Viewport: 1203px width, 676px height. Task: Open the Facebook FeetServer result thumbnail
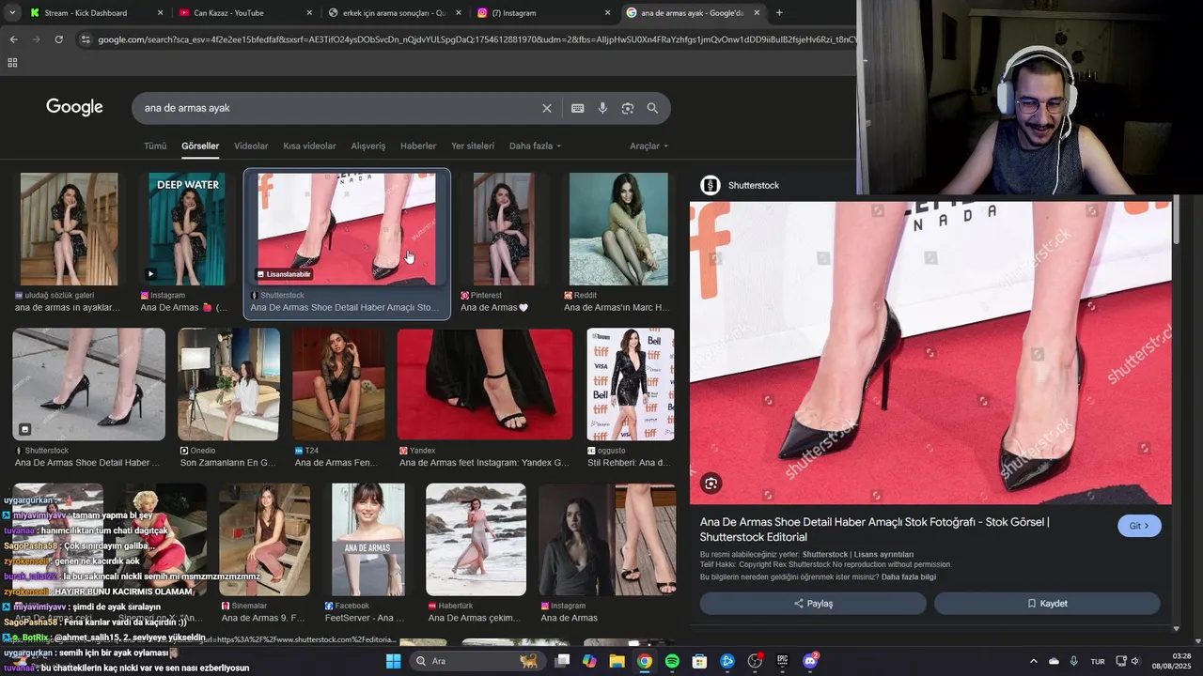367,540
